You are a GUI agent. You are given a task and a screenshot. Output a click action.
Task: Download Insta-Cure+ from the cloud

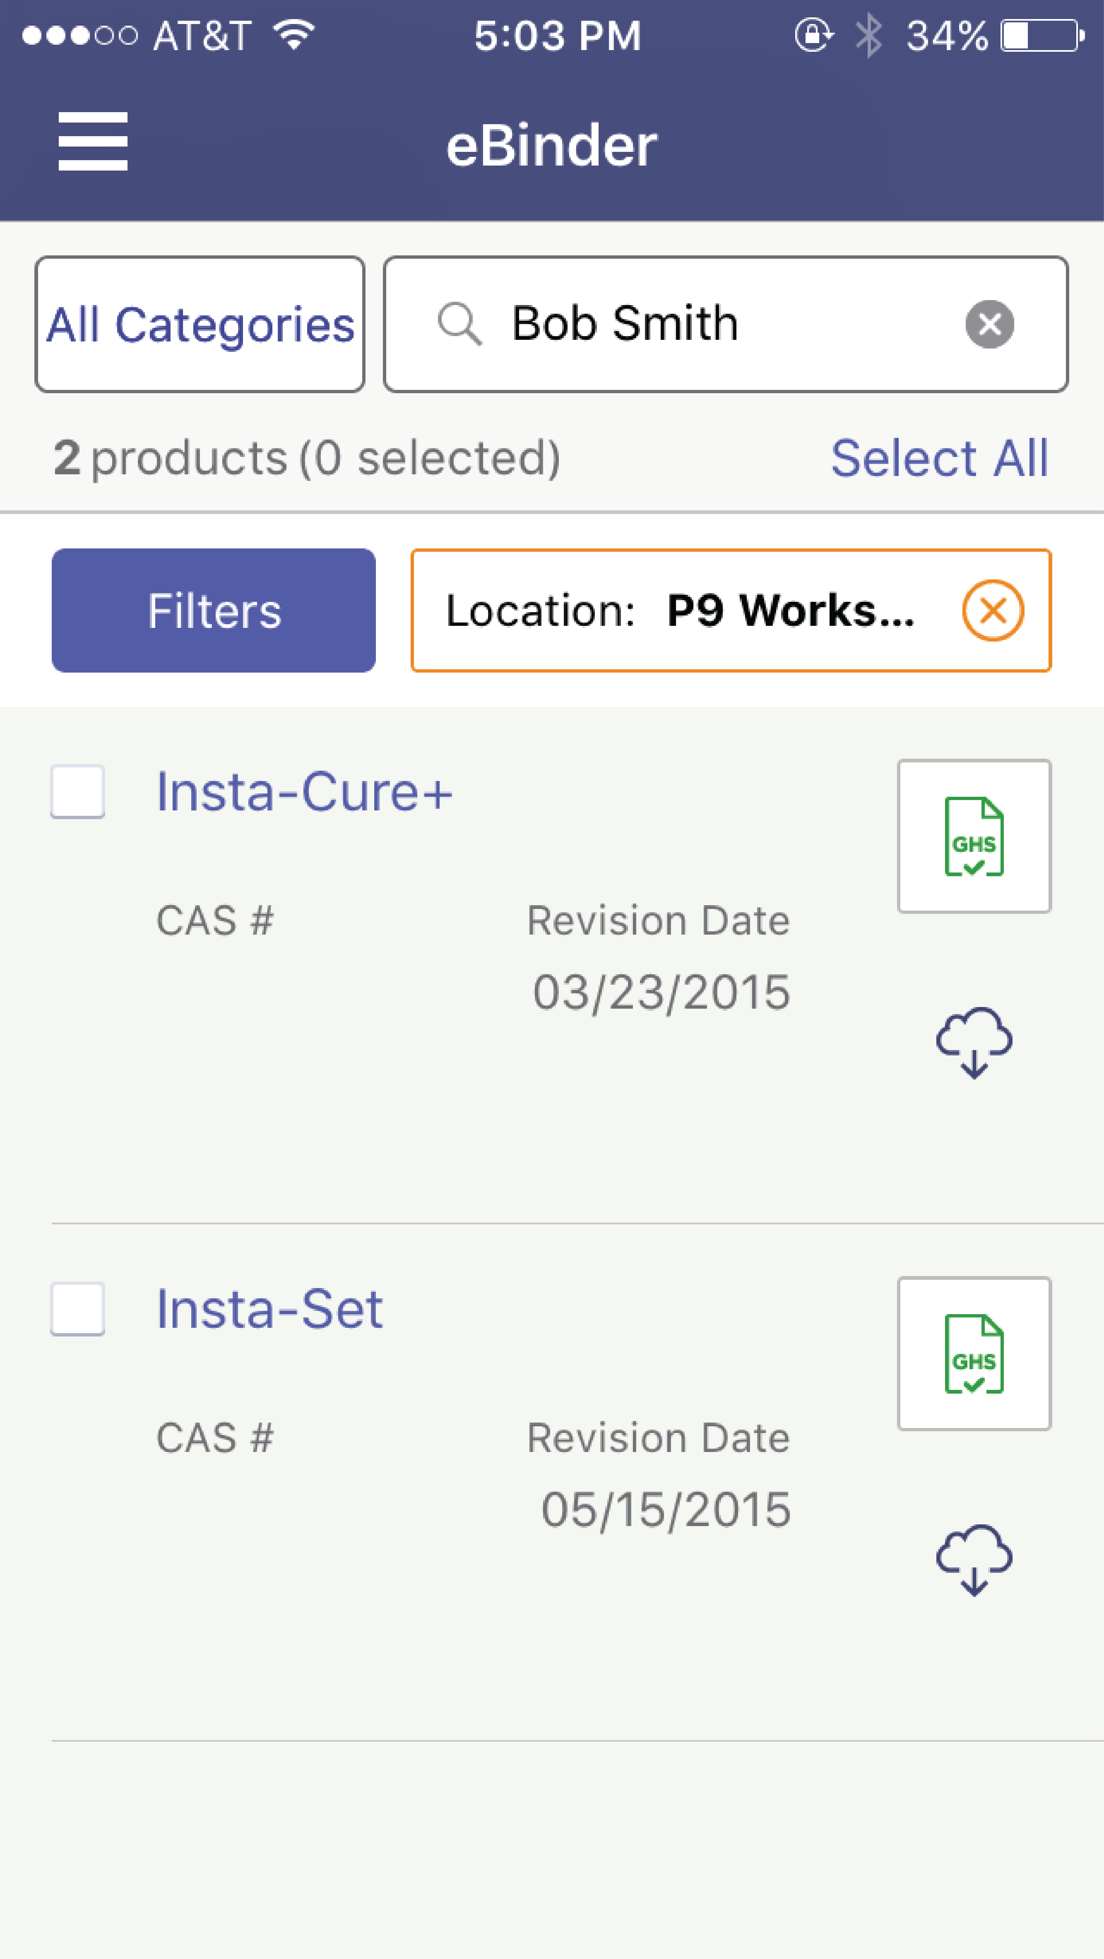[x=974, y=1043]
